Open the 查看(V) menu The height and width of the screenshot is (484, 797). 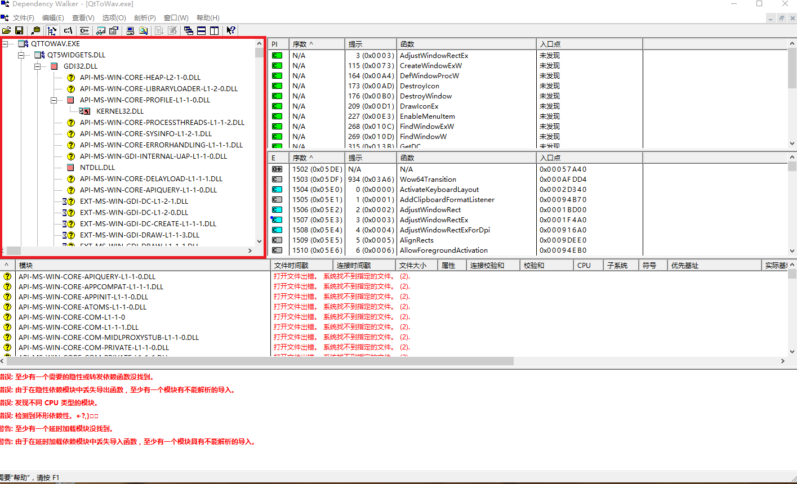point(83,18)
